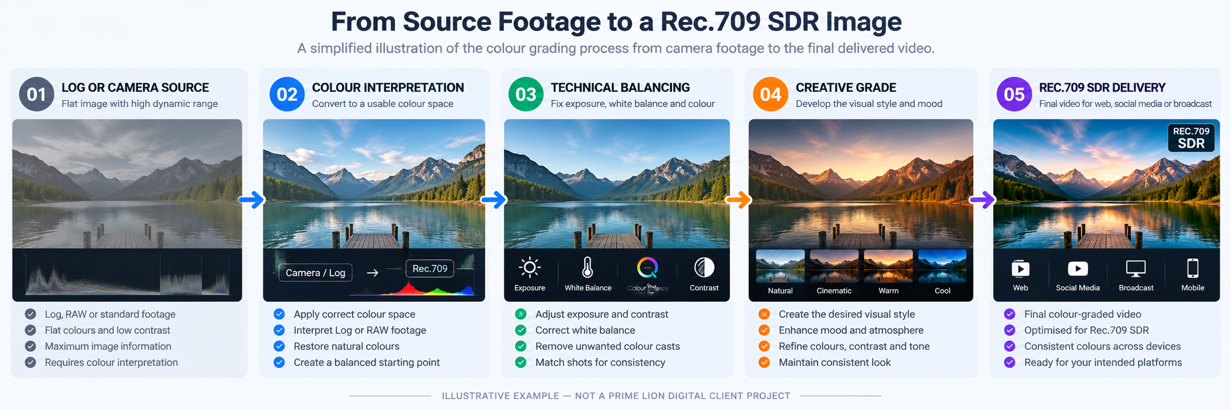Click the Web play icon
The image size is (1231, 410).
coord(1020,268)
